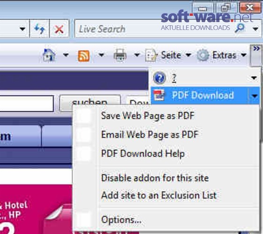Click the PDF Download addon icon

tap(159, 95)
